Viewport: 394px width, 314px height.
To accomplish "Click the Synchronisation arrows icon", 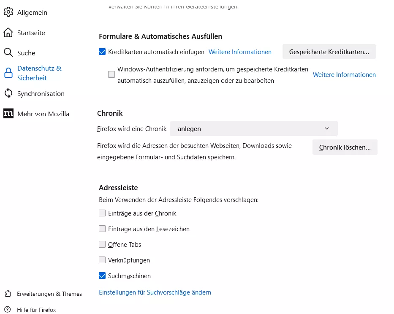I will coord(8,93).
